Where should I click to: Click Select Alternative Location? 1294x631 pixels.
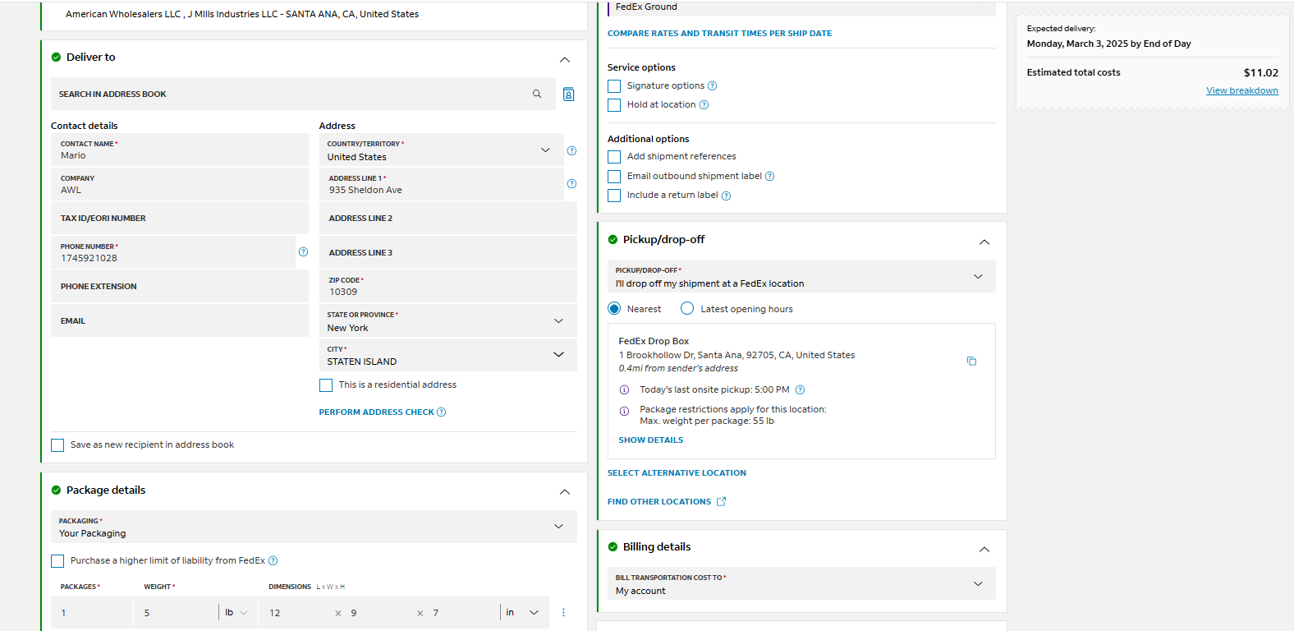(677, 473)
